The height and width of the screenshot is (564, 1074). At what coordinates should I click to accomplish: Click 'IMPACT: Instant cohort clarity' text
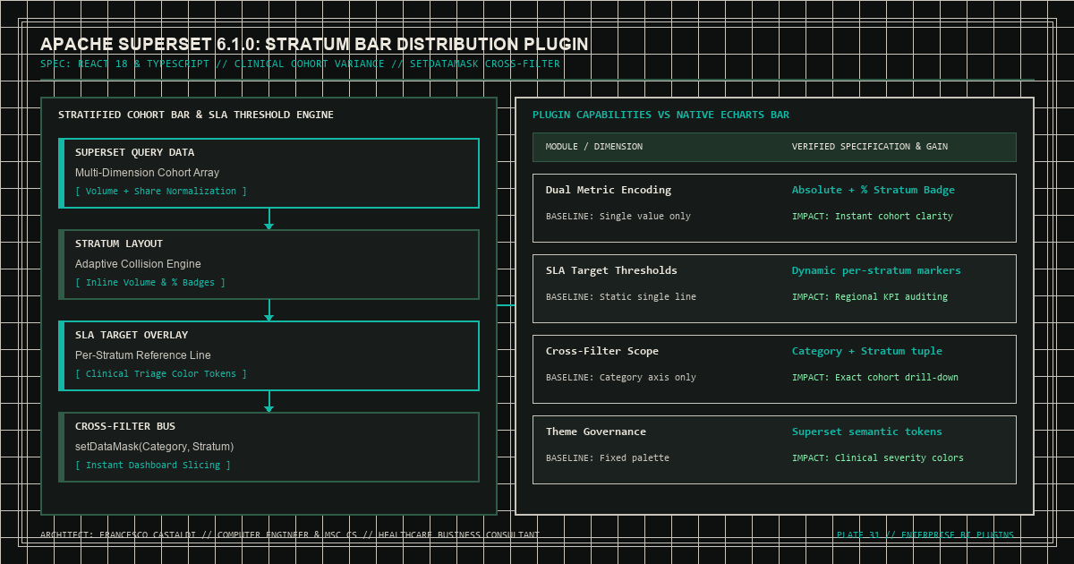click(873, 217)
